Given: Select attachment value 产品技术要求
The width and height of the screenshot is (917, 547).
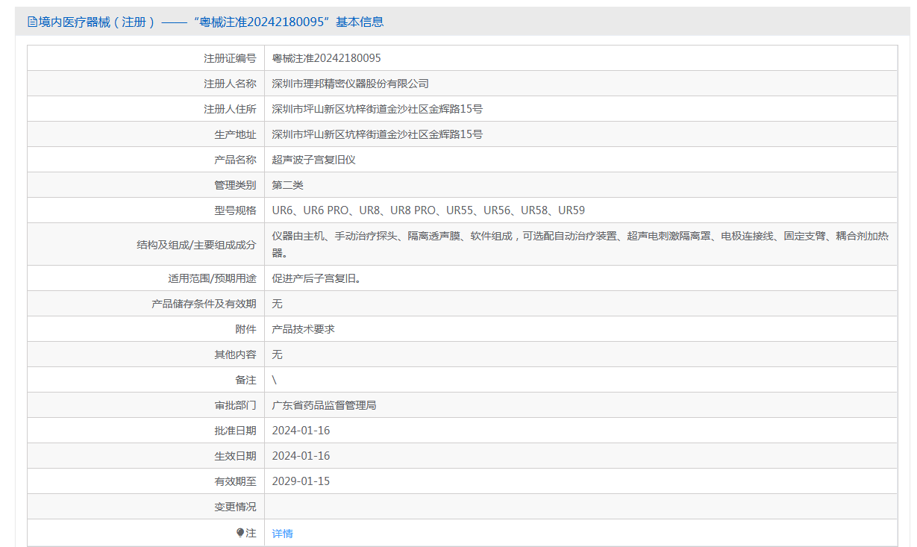Looking at the screenshot, I should pos(304,329).
